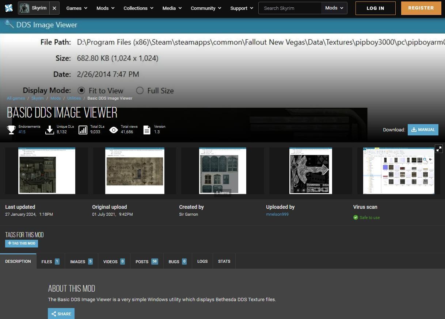The height and width of the screenshot is (319, 445).
Task: Expand the Media menu
Action: pos(172,8)
